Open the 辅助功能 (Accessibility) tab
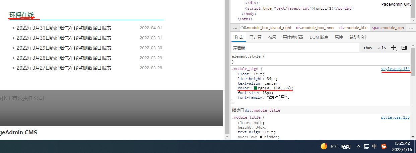Image resolution: width=416 pixels, height=153 pixels. pyautogui.click(x=357, y=37)
